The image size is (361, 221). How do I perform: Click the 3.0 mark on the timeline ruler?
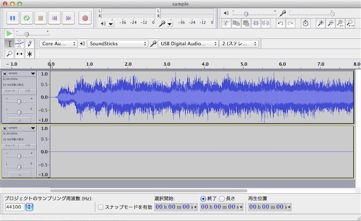click(x=167, y=64)
